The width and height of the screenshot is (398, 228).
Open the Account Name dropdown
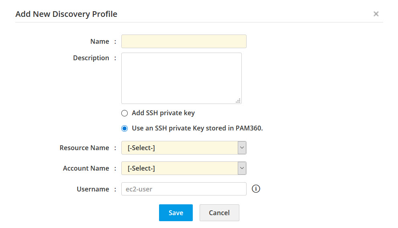click(x=180, y=168)
